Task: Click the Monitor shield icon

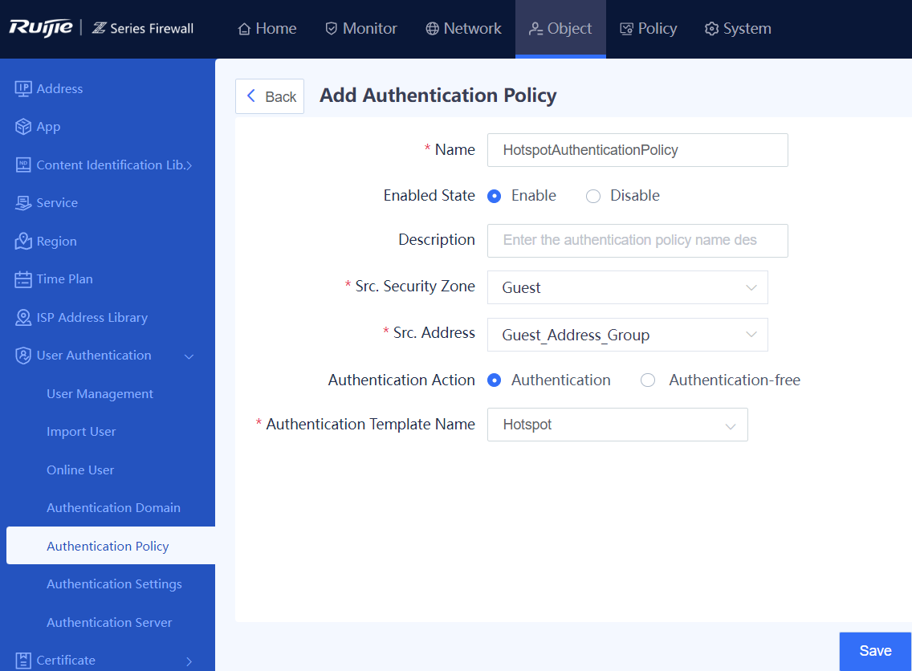Action: point(331,28)
